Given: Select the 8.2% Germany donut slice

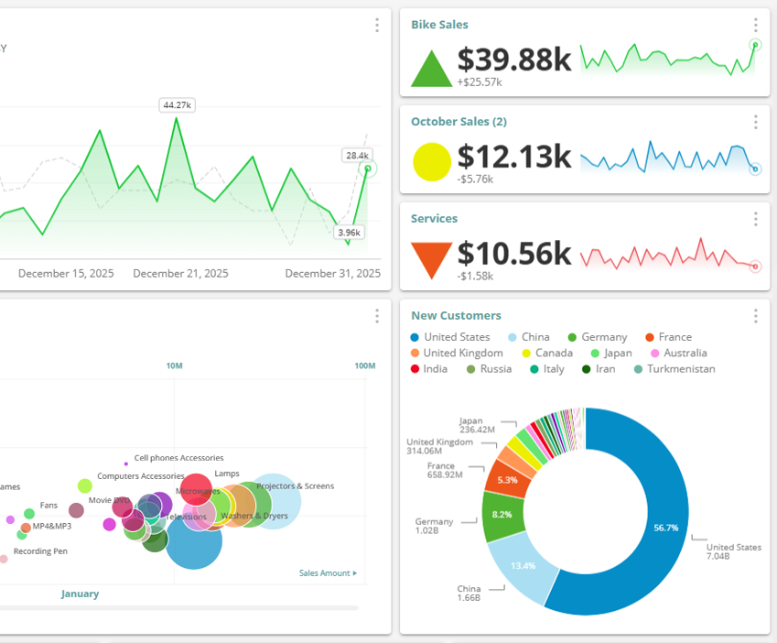Looking at the screenshot, I should click(x=502, y=515).
